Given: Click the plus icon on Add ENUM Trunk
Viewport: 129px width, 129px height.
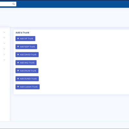Looking at the screenshot, I should click(x=18, y=71).
